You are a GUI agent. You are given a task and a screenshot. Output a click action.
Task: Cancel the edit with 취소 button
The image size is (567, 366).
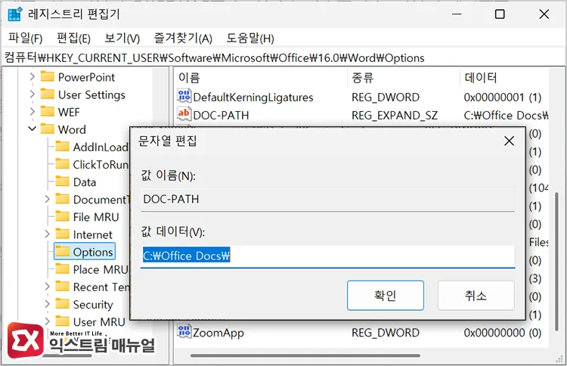point(476,296)
